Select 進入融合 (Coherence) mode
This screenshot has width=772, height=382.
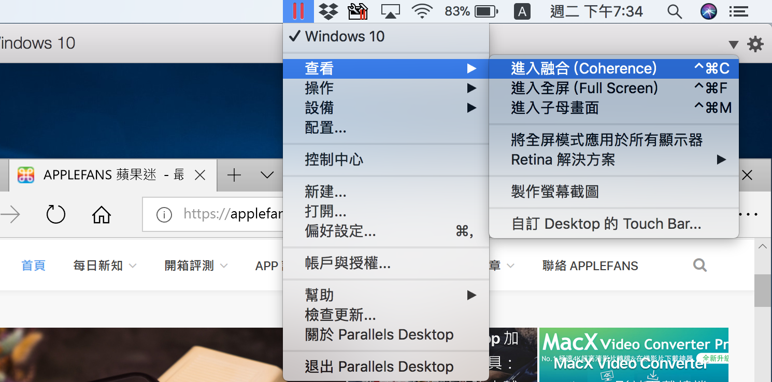click(614, 68)
